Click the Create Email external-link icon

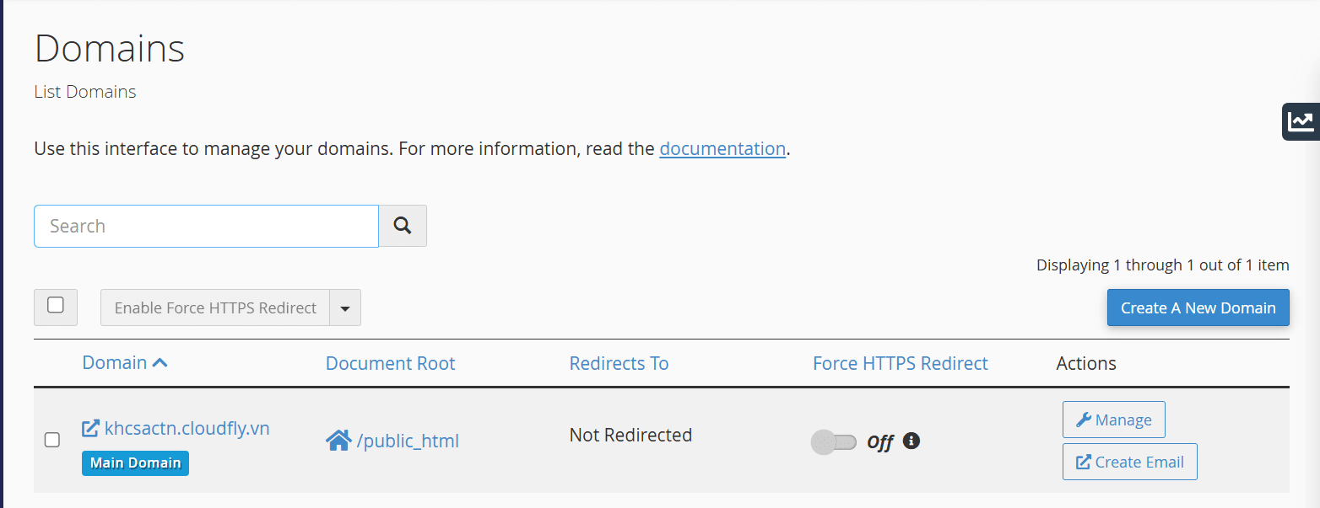click(1083, 462)
